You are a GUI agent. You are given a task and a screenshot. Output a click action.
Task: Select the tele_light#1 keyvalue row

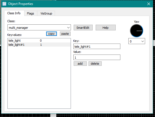(39, 45)
